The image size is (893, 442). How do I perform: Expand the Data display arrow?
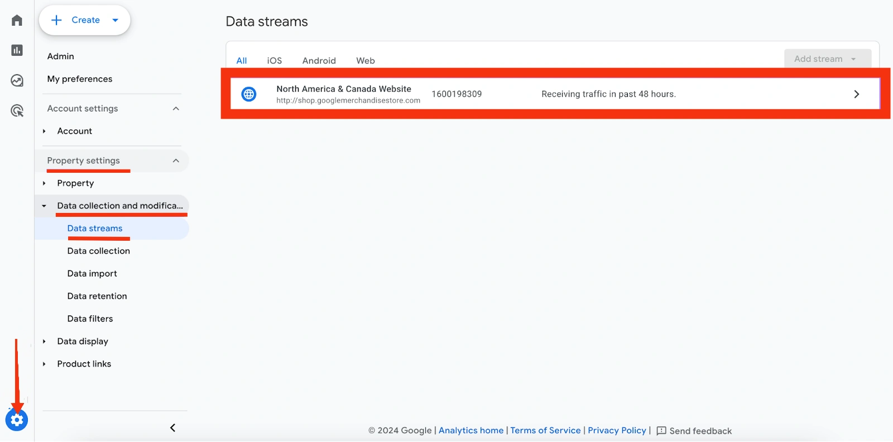pyautogui.click(x=44, y=341)
